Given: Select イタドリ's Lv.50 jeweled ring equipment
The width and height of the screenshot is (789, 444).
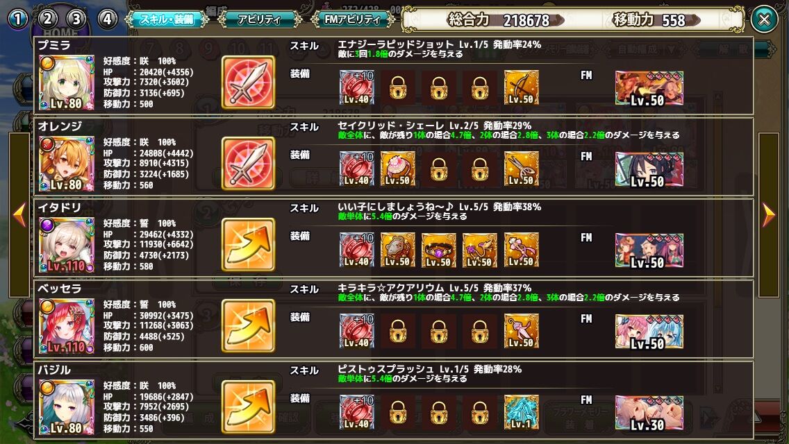Looking at the screenshot, I should [439, 250].
